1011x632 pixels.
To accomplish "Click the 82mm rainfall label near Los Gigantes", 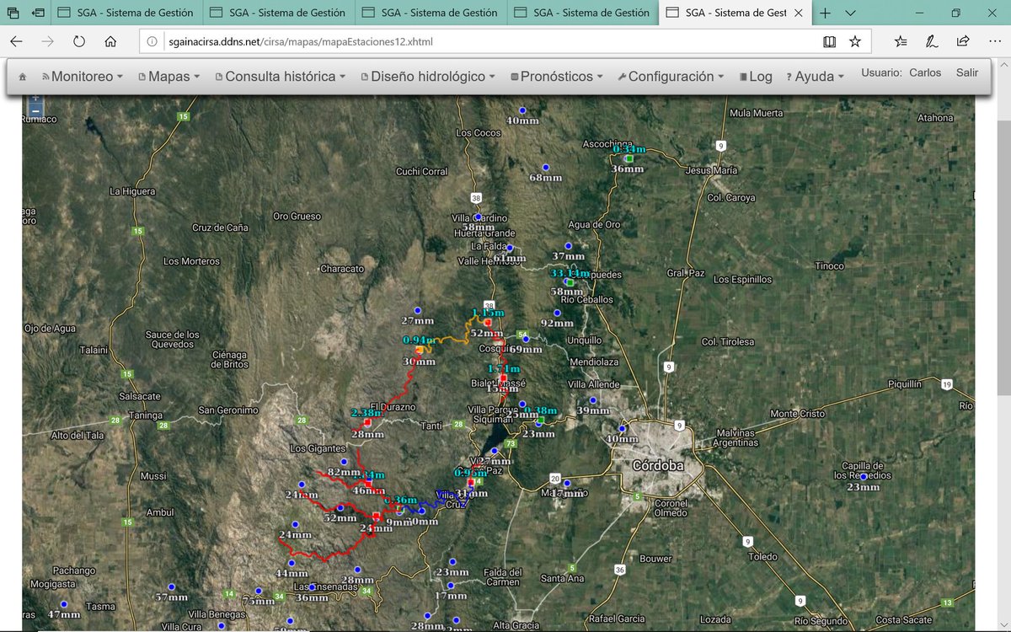I will pyautogui.click(x=344, y=472).
